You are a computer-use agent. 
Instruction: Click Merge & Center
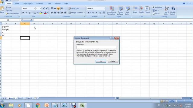click(x=76, y=13)
